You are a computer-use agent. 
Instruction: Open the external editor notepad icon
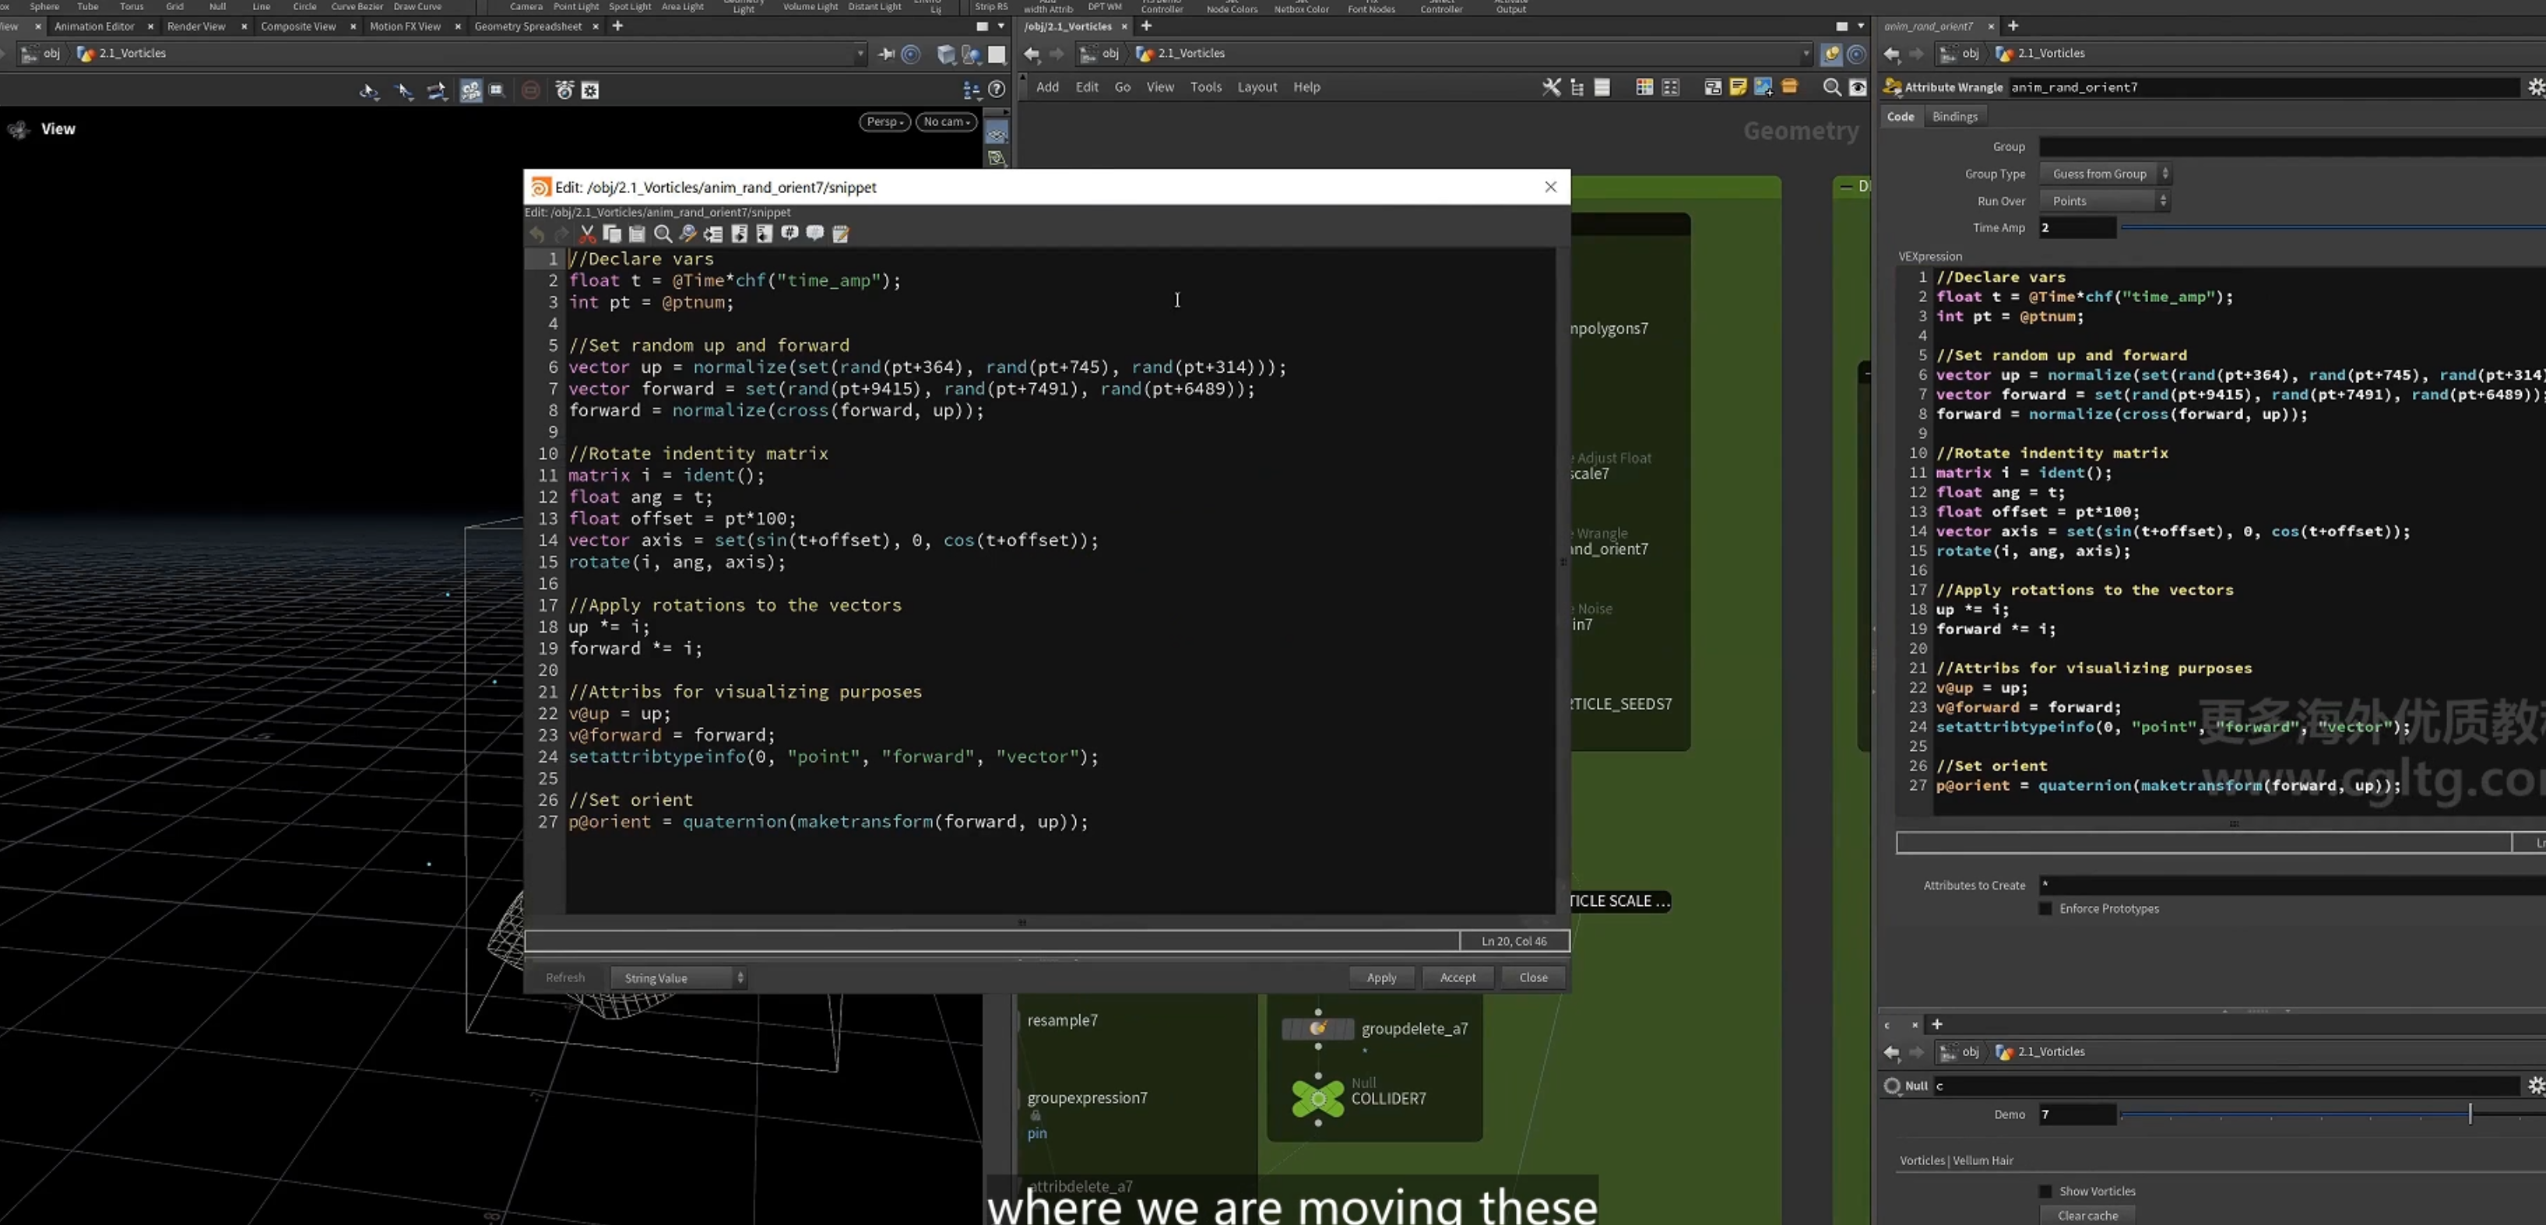click(841, 234)
